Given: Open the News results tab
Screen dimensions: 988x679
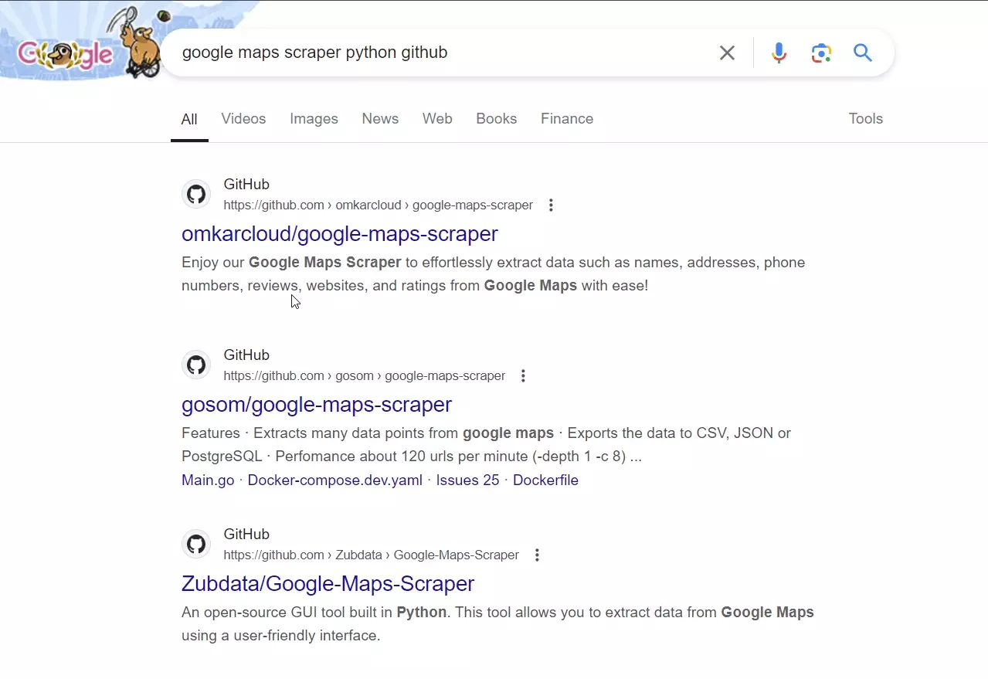Looking at the screenshot, I should (x=379, y=118).
